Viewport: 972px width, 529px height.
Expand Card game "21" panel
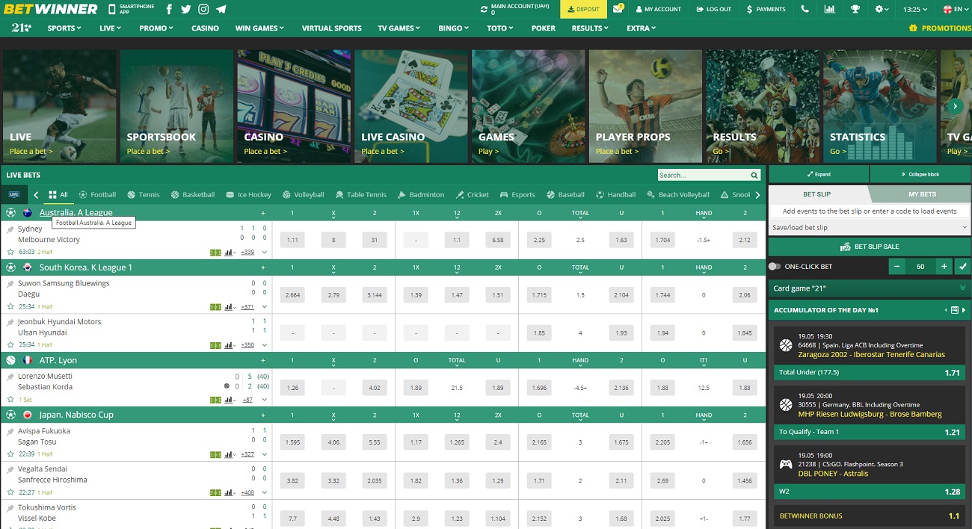(x=870, y=288)
